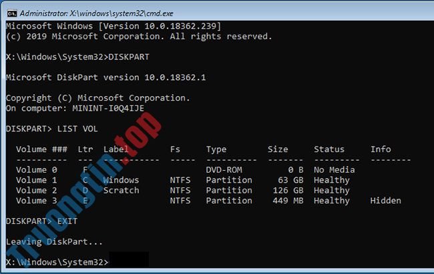Click the 'Volume 1' row entry
Viewport: 434px width, 274px height.
click(37, 180)
